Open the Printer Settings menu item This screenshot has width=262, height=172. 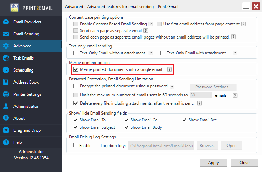[x=27, y=94]
